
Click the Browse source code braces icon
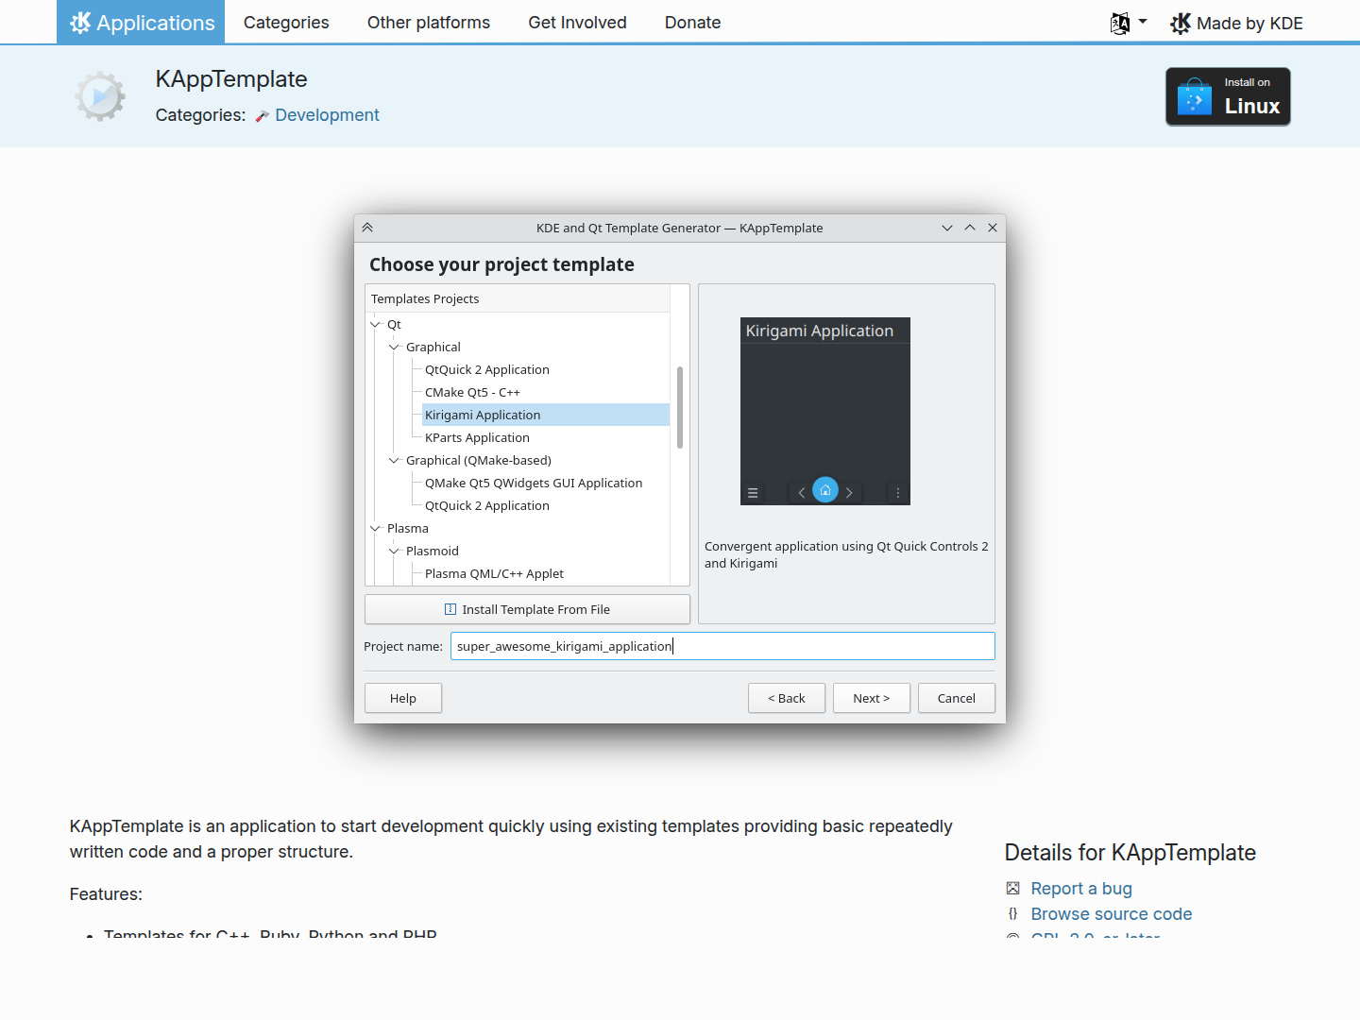point(1013,913)
